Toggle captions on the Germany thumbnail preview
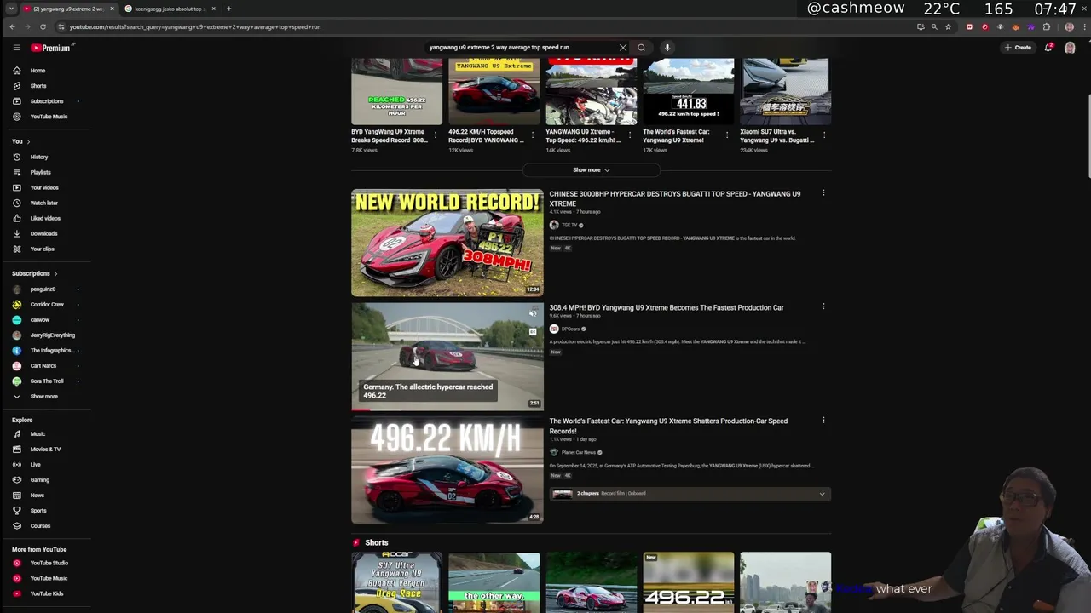Viewport: 1091px width, 613px height. tap(533, 332)
